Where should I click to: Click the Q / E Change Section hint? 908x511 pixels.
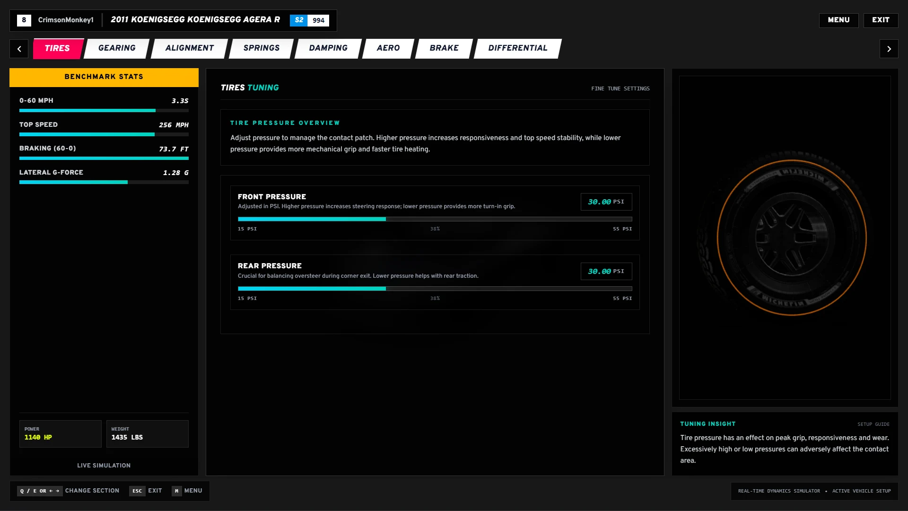pyautogui.click(x=68, y=491)
